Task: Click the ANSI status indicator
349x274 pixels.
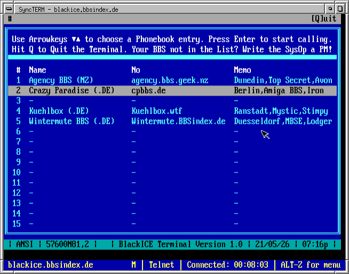Action: click(25, 245)
